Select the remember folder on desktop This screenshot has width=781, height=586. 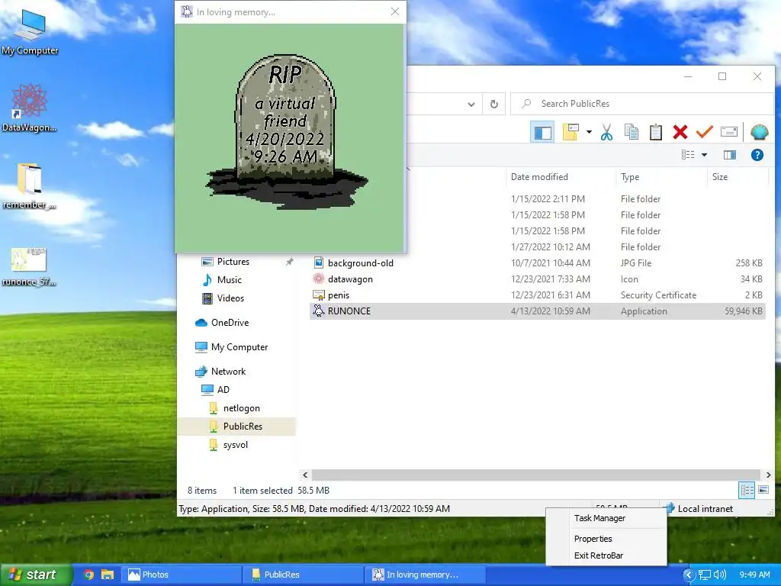29,185
